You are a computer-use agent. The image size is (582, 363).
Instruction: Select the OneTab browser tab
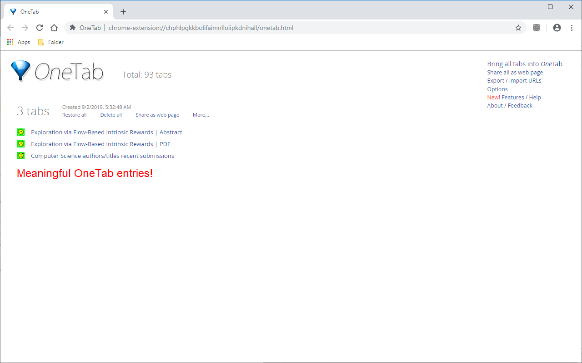[x=58, y=12]
